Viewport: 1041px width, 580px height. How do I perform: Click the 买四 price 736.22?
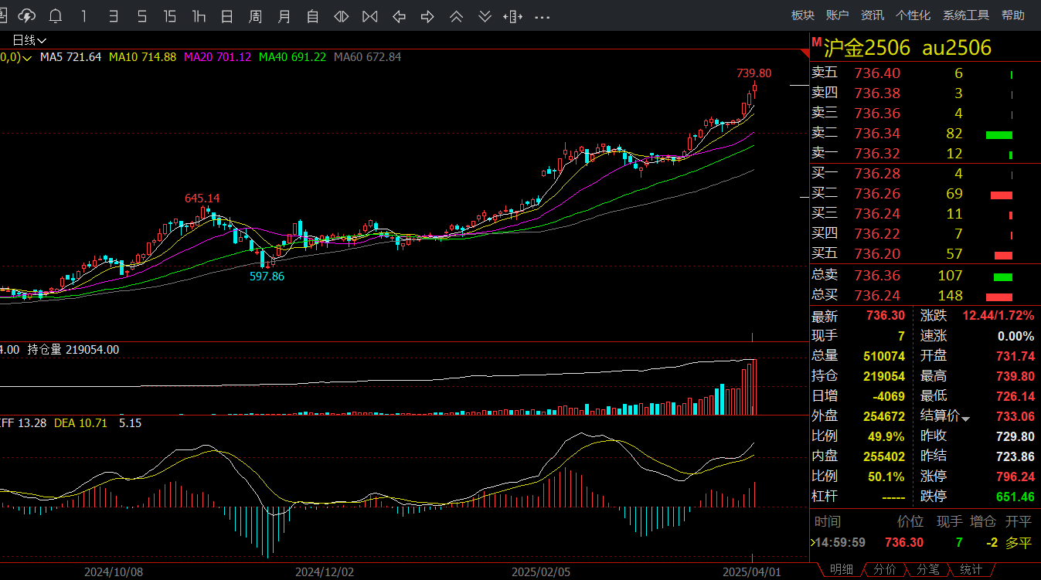(877, 234)
